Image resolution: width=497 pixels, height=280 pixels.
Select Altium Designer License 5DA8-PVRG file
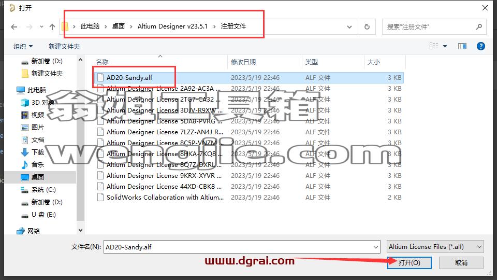249,121
